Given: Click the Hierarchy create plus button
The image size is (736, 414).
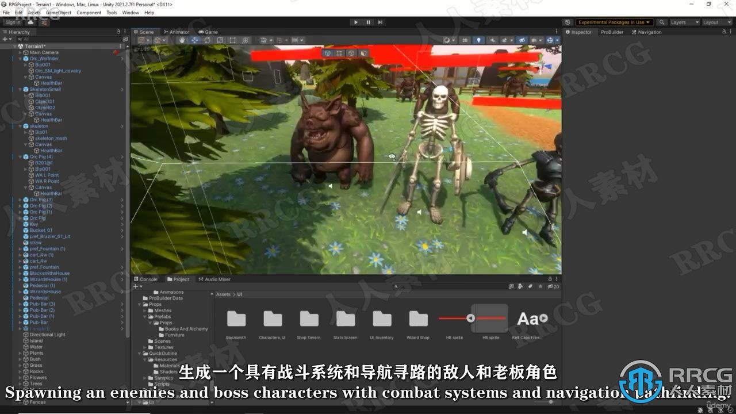Looking at the screenshot, I should [6, 39].
